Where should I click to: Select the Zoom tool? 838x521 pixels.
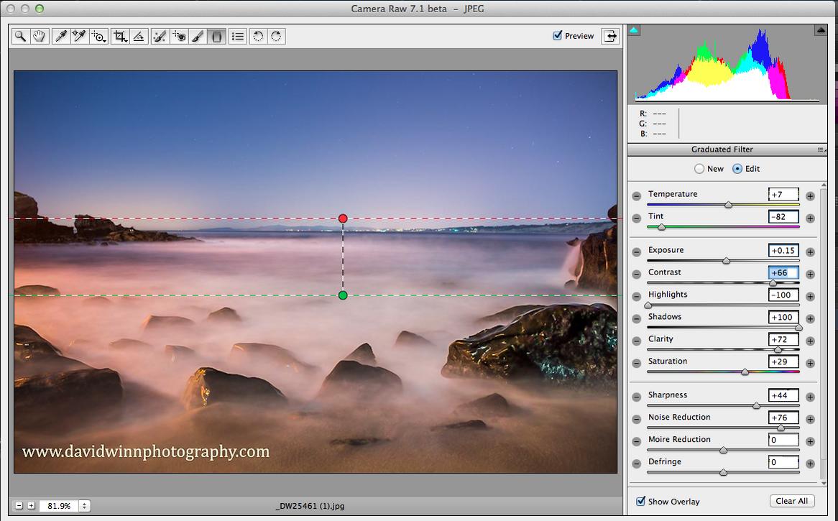(x=21, y=36)
